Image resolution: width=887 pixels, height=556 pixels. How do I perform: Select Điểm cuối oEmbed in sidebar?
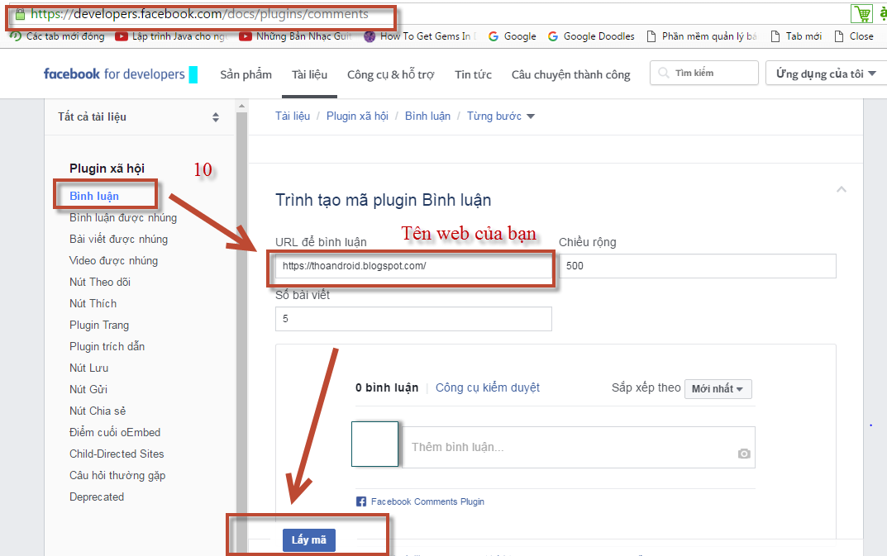coord(115,433)
